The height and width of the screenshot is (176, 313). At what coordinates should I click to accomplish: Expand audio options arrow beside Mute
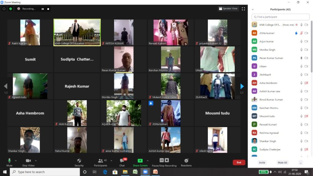(x=16, y=160)
